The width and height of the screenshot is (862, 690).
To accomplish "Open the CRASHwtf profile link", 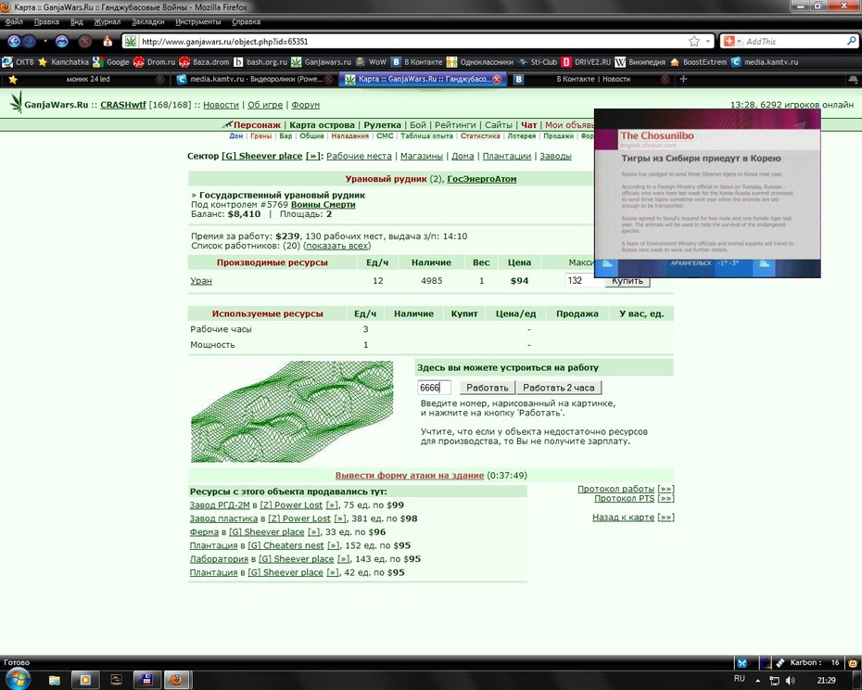I will (x=122, y=105).
